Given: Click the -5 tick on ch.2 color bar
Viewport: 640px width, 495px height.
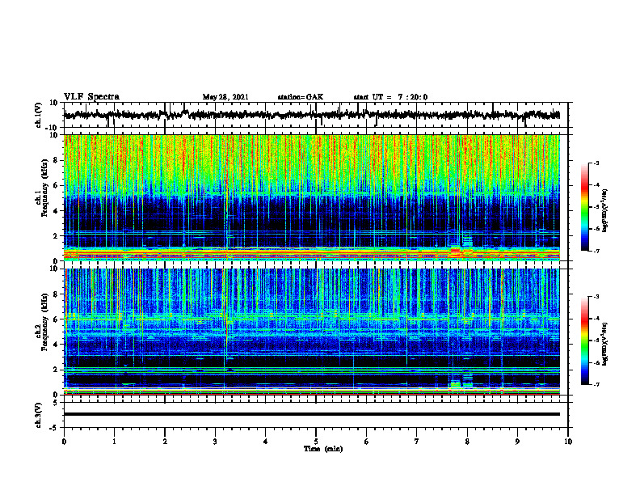Looking at the screenshot, I should coord(596,341).
